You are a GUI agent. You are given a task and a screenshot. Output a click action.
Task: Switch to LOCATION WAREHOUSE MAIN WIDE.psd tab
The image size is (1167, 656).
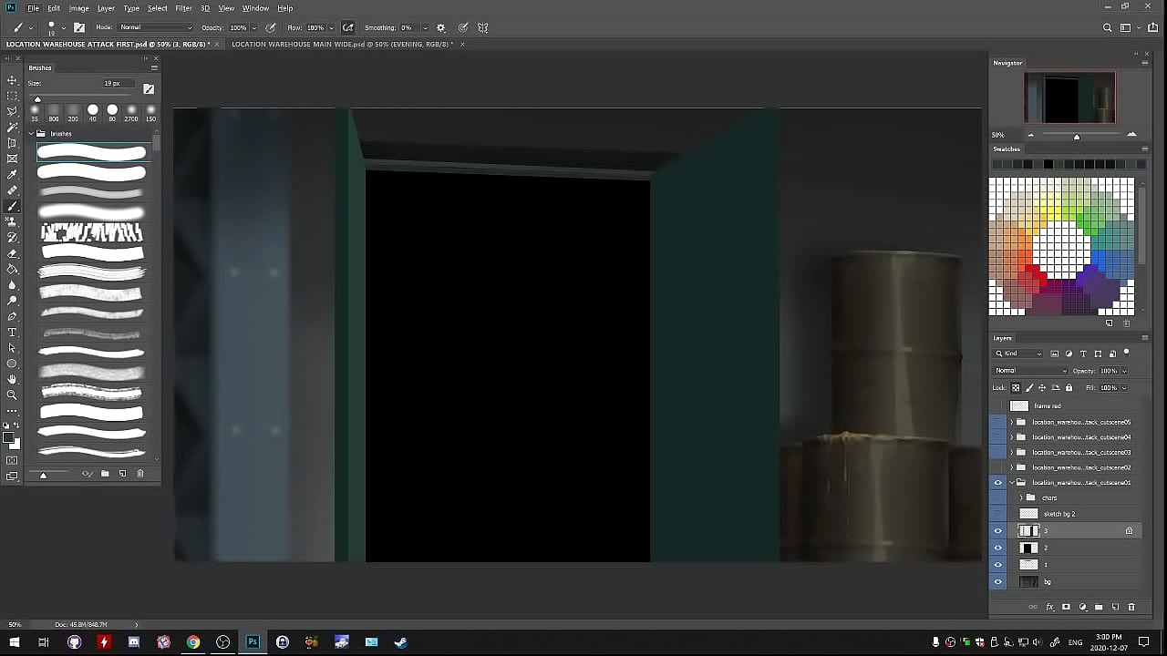coord(342,44)
